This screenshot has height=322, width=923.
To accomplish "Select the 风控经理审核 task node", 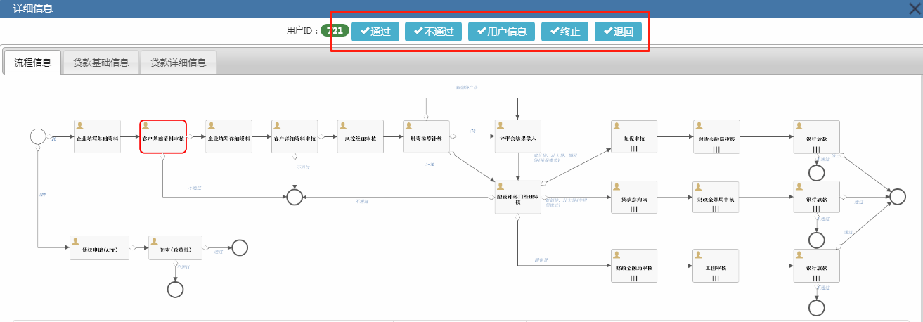I will [361, 136].
